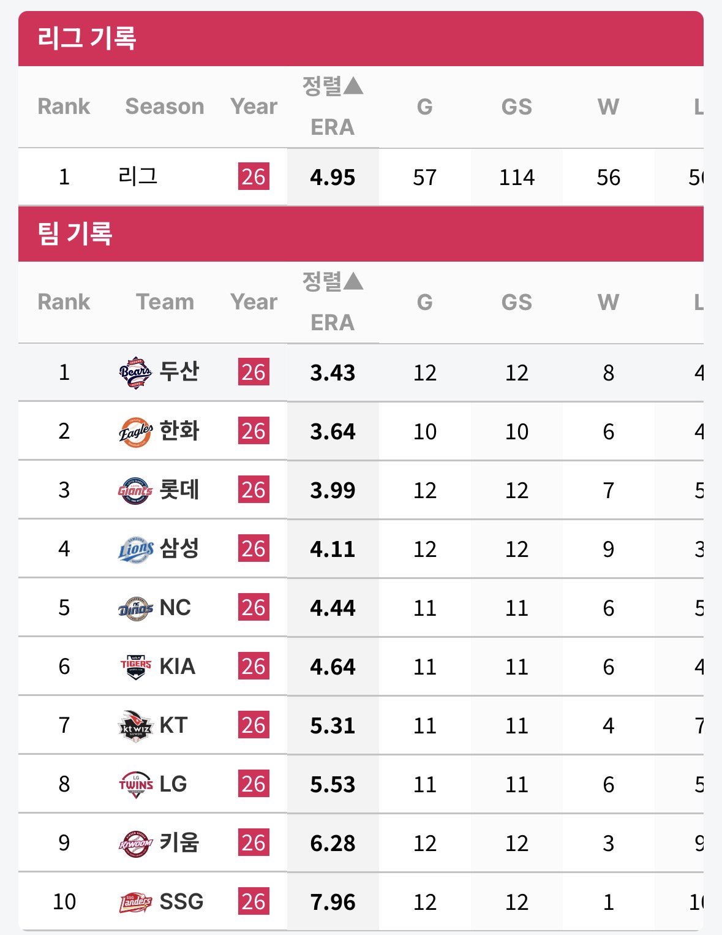722x935 pixels.
Task: Click the SSG Landers team logo
Action: point(135,902)
